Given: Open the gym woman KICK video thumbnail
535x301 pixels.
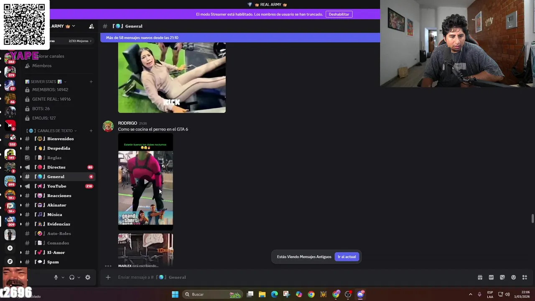Looking at the screenshot, I should point(172,78).
